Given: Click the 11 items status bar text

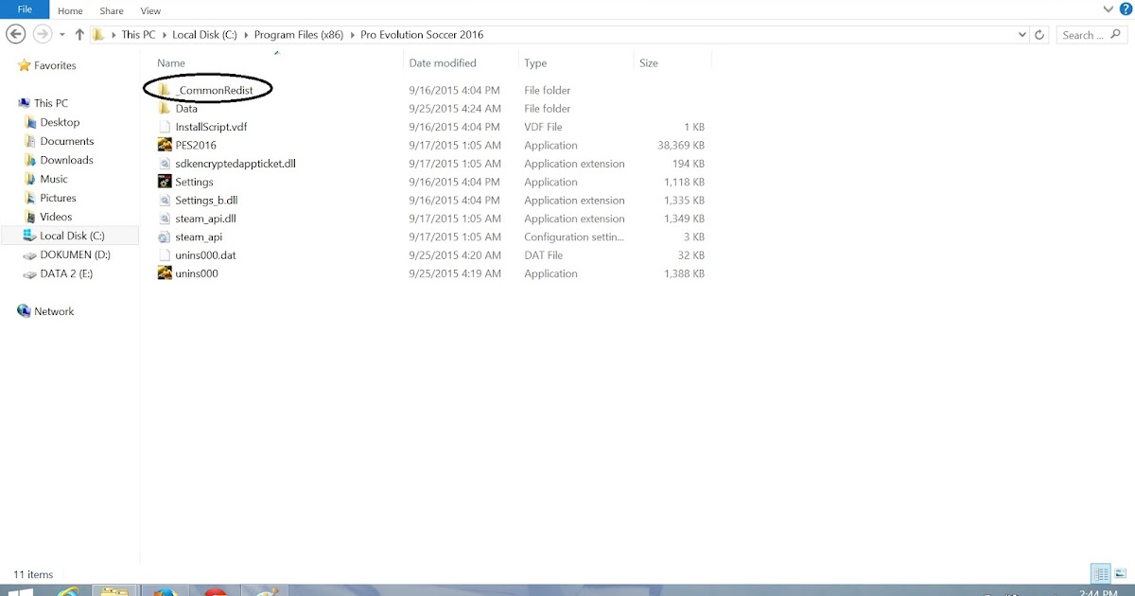Looking at the screenshot, I should coord(33,574).
